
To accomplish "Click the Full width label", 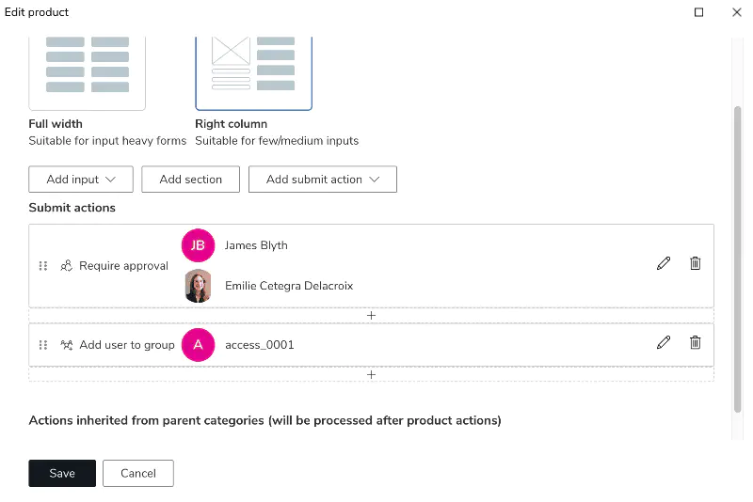I will [56, 124].
